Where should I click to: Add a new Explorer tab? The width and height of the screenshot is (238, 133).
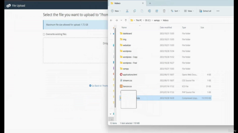tap(150, 3)
